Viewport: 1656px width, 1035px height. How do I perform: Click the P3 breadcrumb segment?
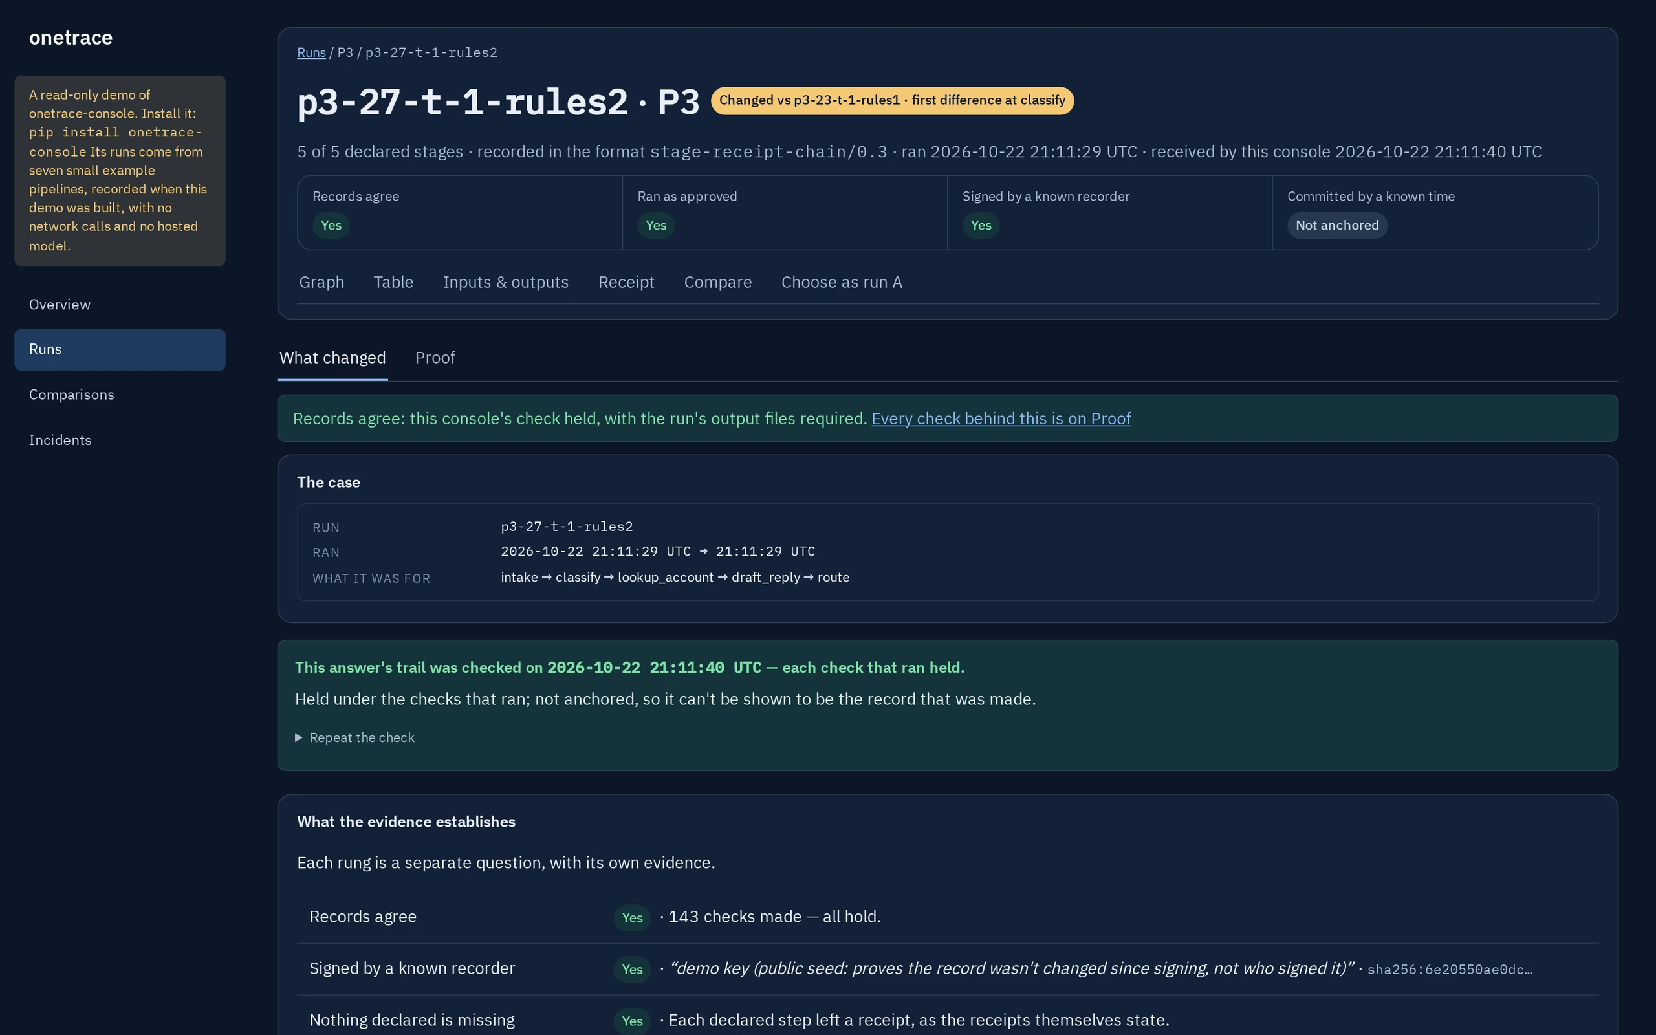tap(345, 52)
